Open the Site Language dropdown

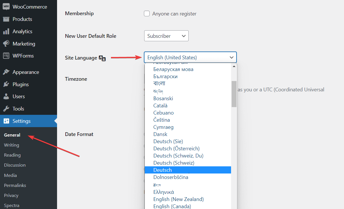[x=190, y=57]
